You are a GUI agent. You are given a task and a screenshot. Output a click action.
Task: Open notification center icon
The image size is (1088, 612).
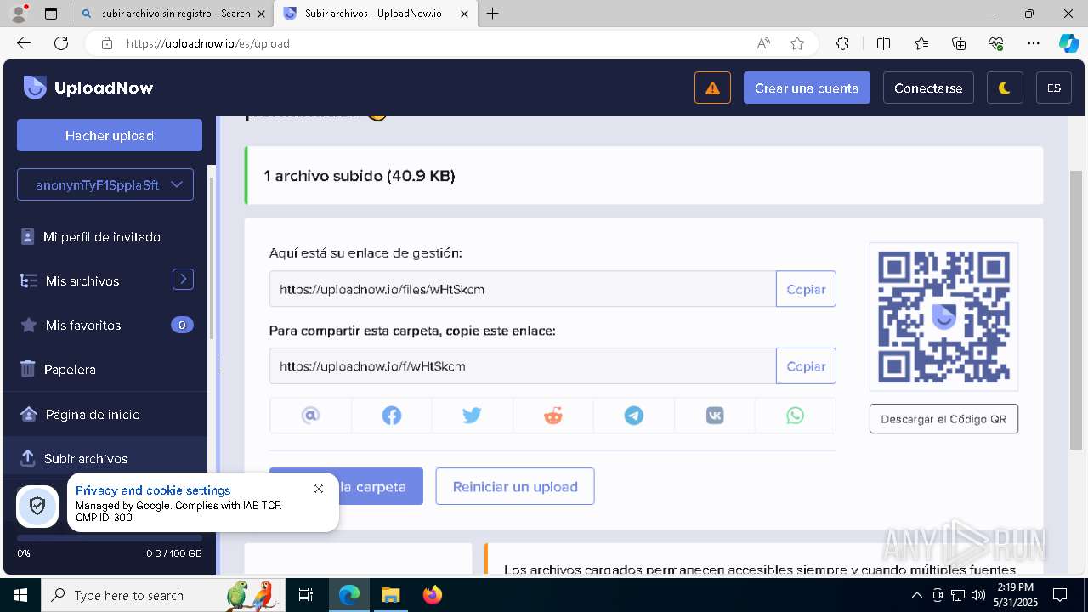point(1060,595)
